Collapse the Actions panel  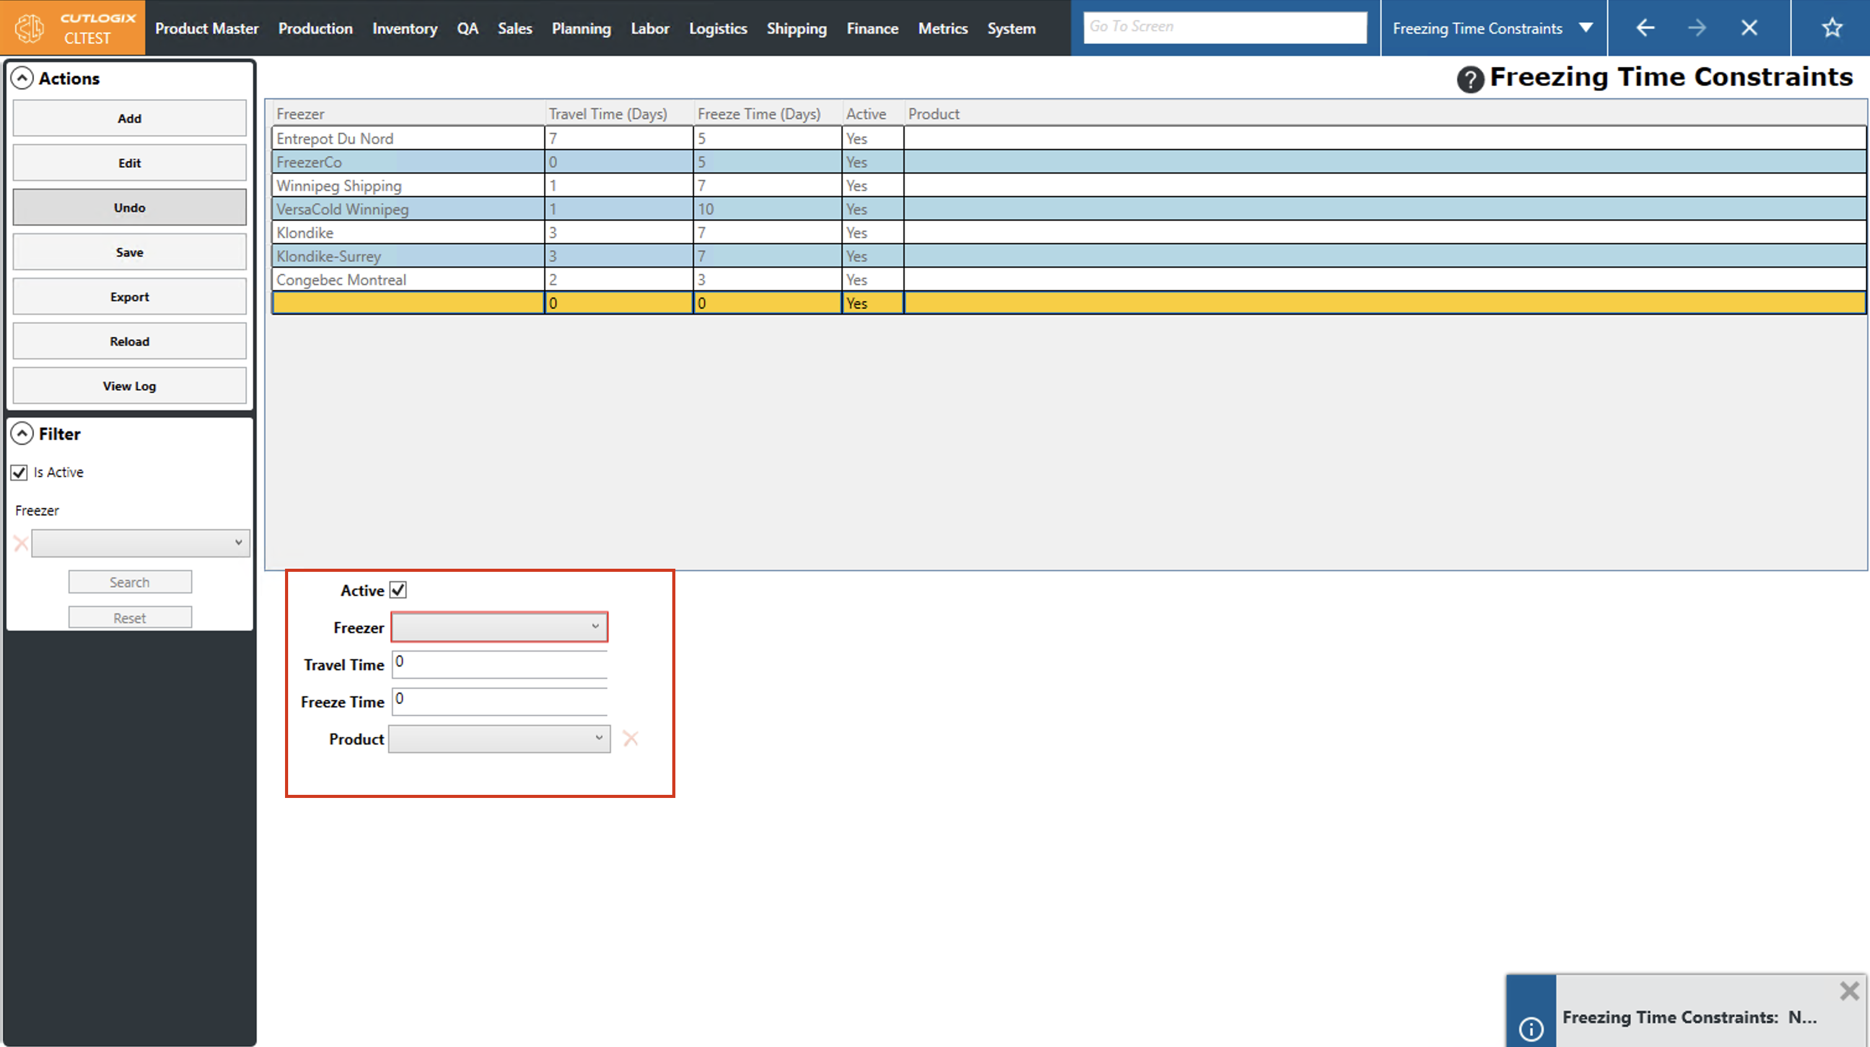coord(22,77)
